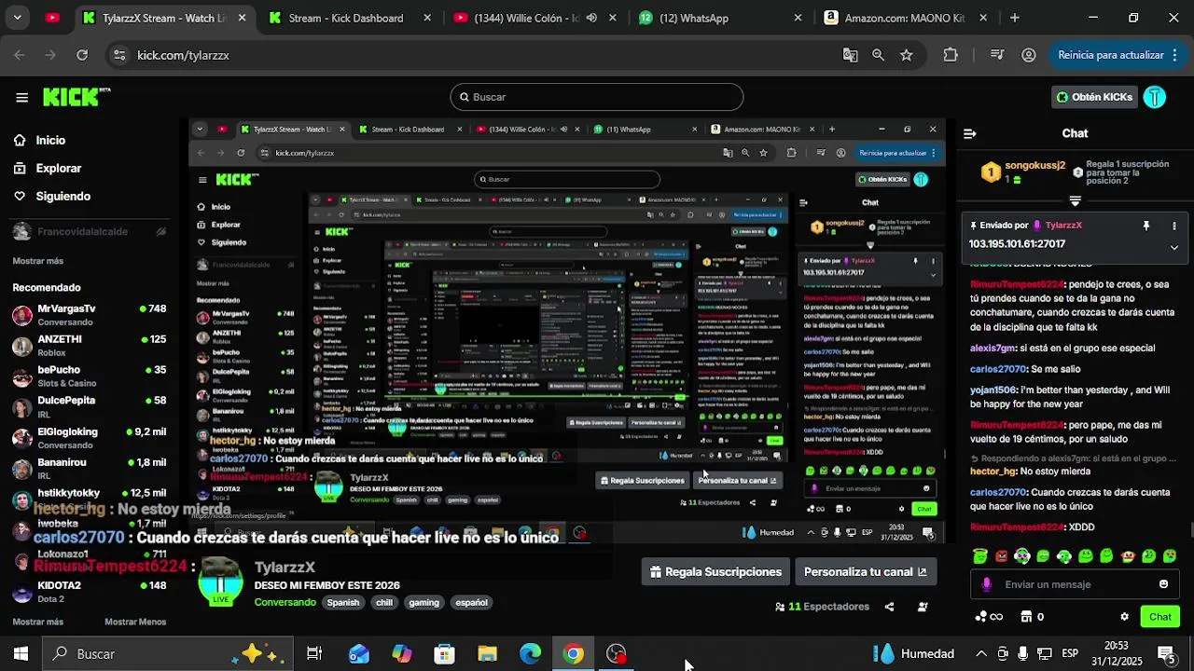Image resolution: width=1194 pixels, height=671 pixels.
Task: Insert the red angry emote
Action: (x=1002, y=556)
